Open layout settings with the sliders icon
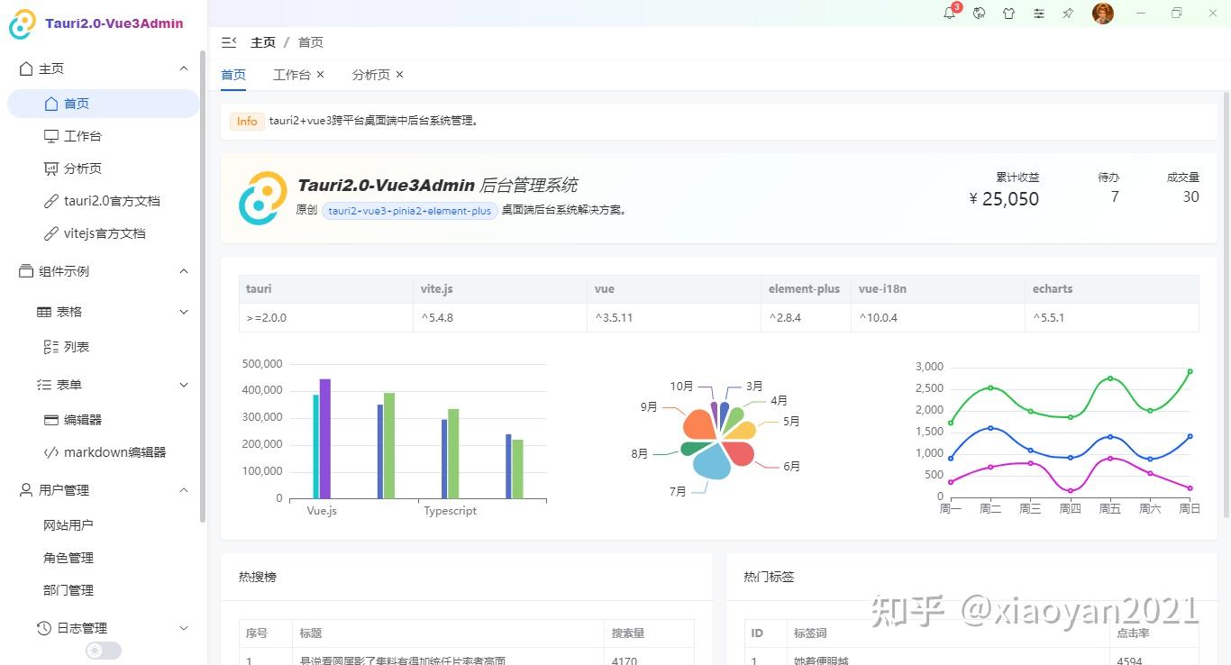This screenshot has height=665, width=1231. [x=1038, y=14]
